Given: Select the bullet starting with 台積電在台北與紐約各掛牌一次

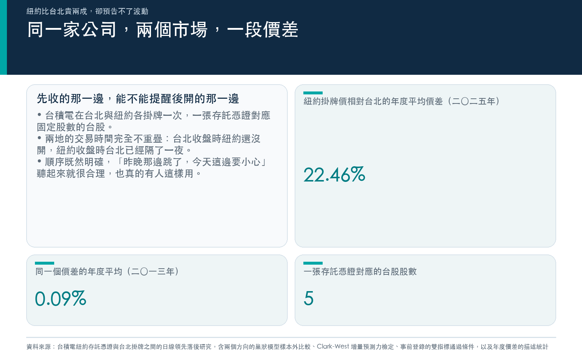Looking at the screenshot, I should pyautogui.click(x=154, y=121).
